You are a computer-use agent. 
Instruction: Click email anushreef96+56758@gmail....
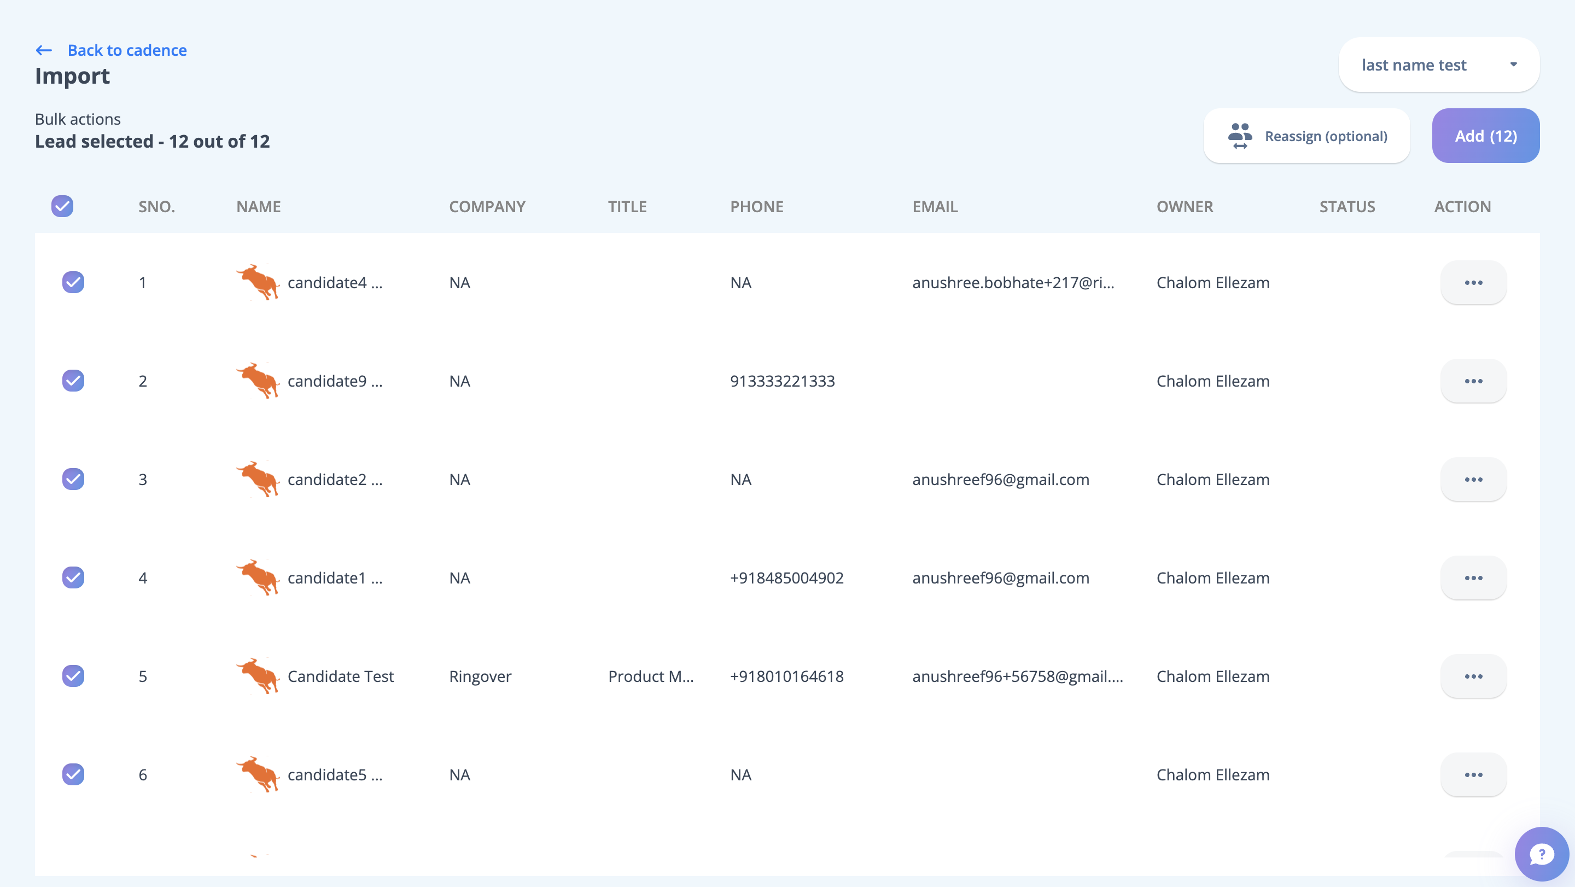click(1018, 676)
